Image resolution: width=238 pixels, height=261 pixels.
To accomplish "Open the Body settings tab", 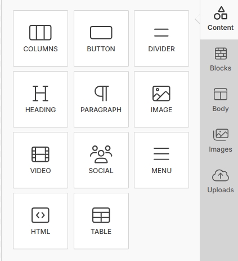I will pos(221,100).
